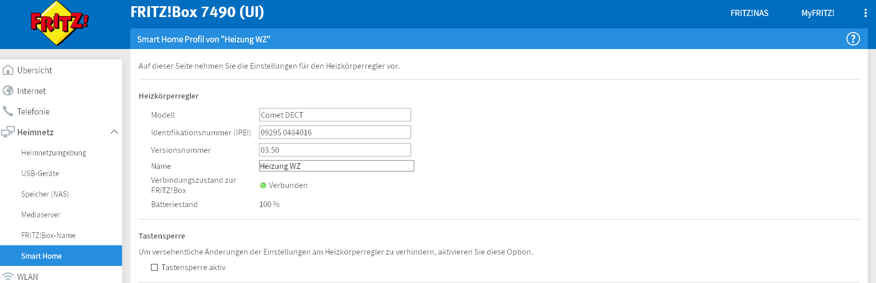Image resolution: width=876 pixels, height=283 pixels.
Task: Open FRITZ!Box-Name settings page
Action: click(49, 235)
